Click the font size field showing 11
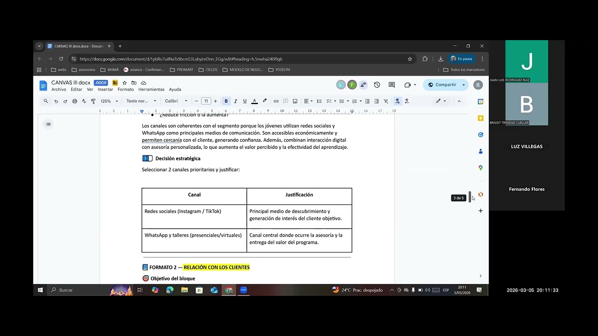Image resolution: width=598 pixels, height=336 pixels. tap(206, 101)
